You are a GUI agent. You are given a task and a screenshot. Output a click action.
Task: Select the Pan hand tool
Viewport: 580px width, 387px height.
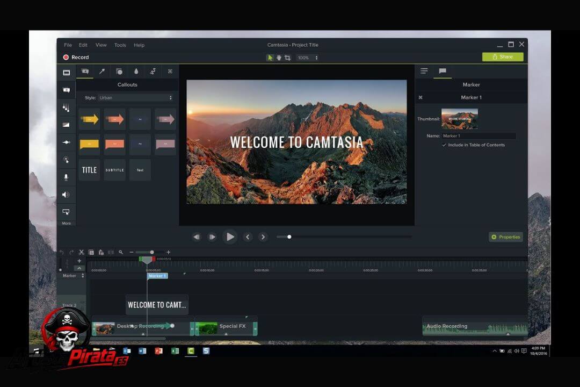[x=279, y=58]
